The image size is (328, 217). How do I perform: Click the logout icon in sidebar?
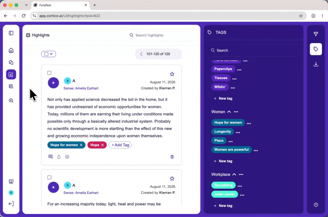point(11,204)
